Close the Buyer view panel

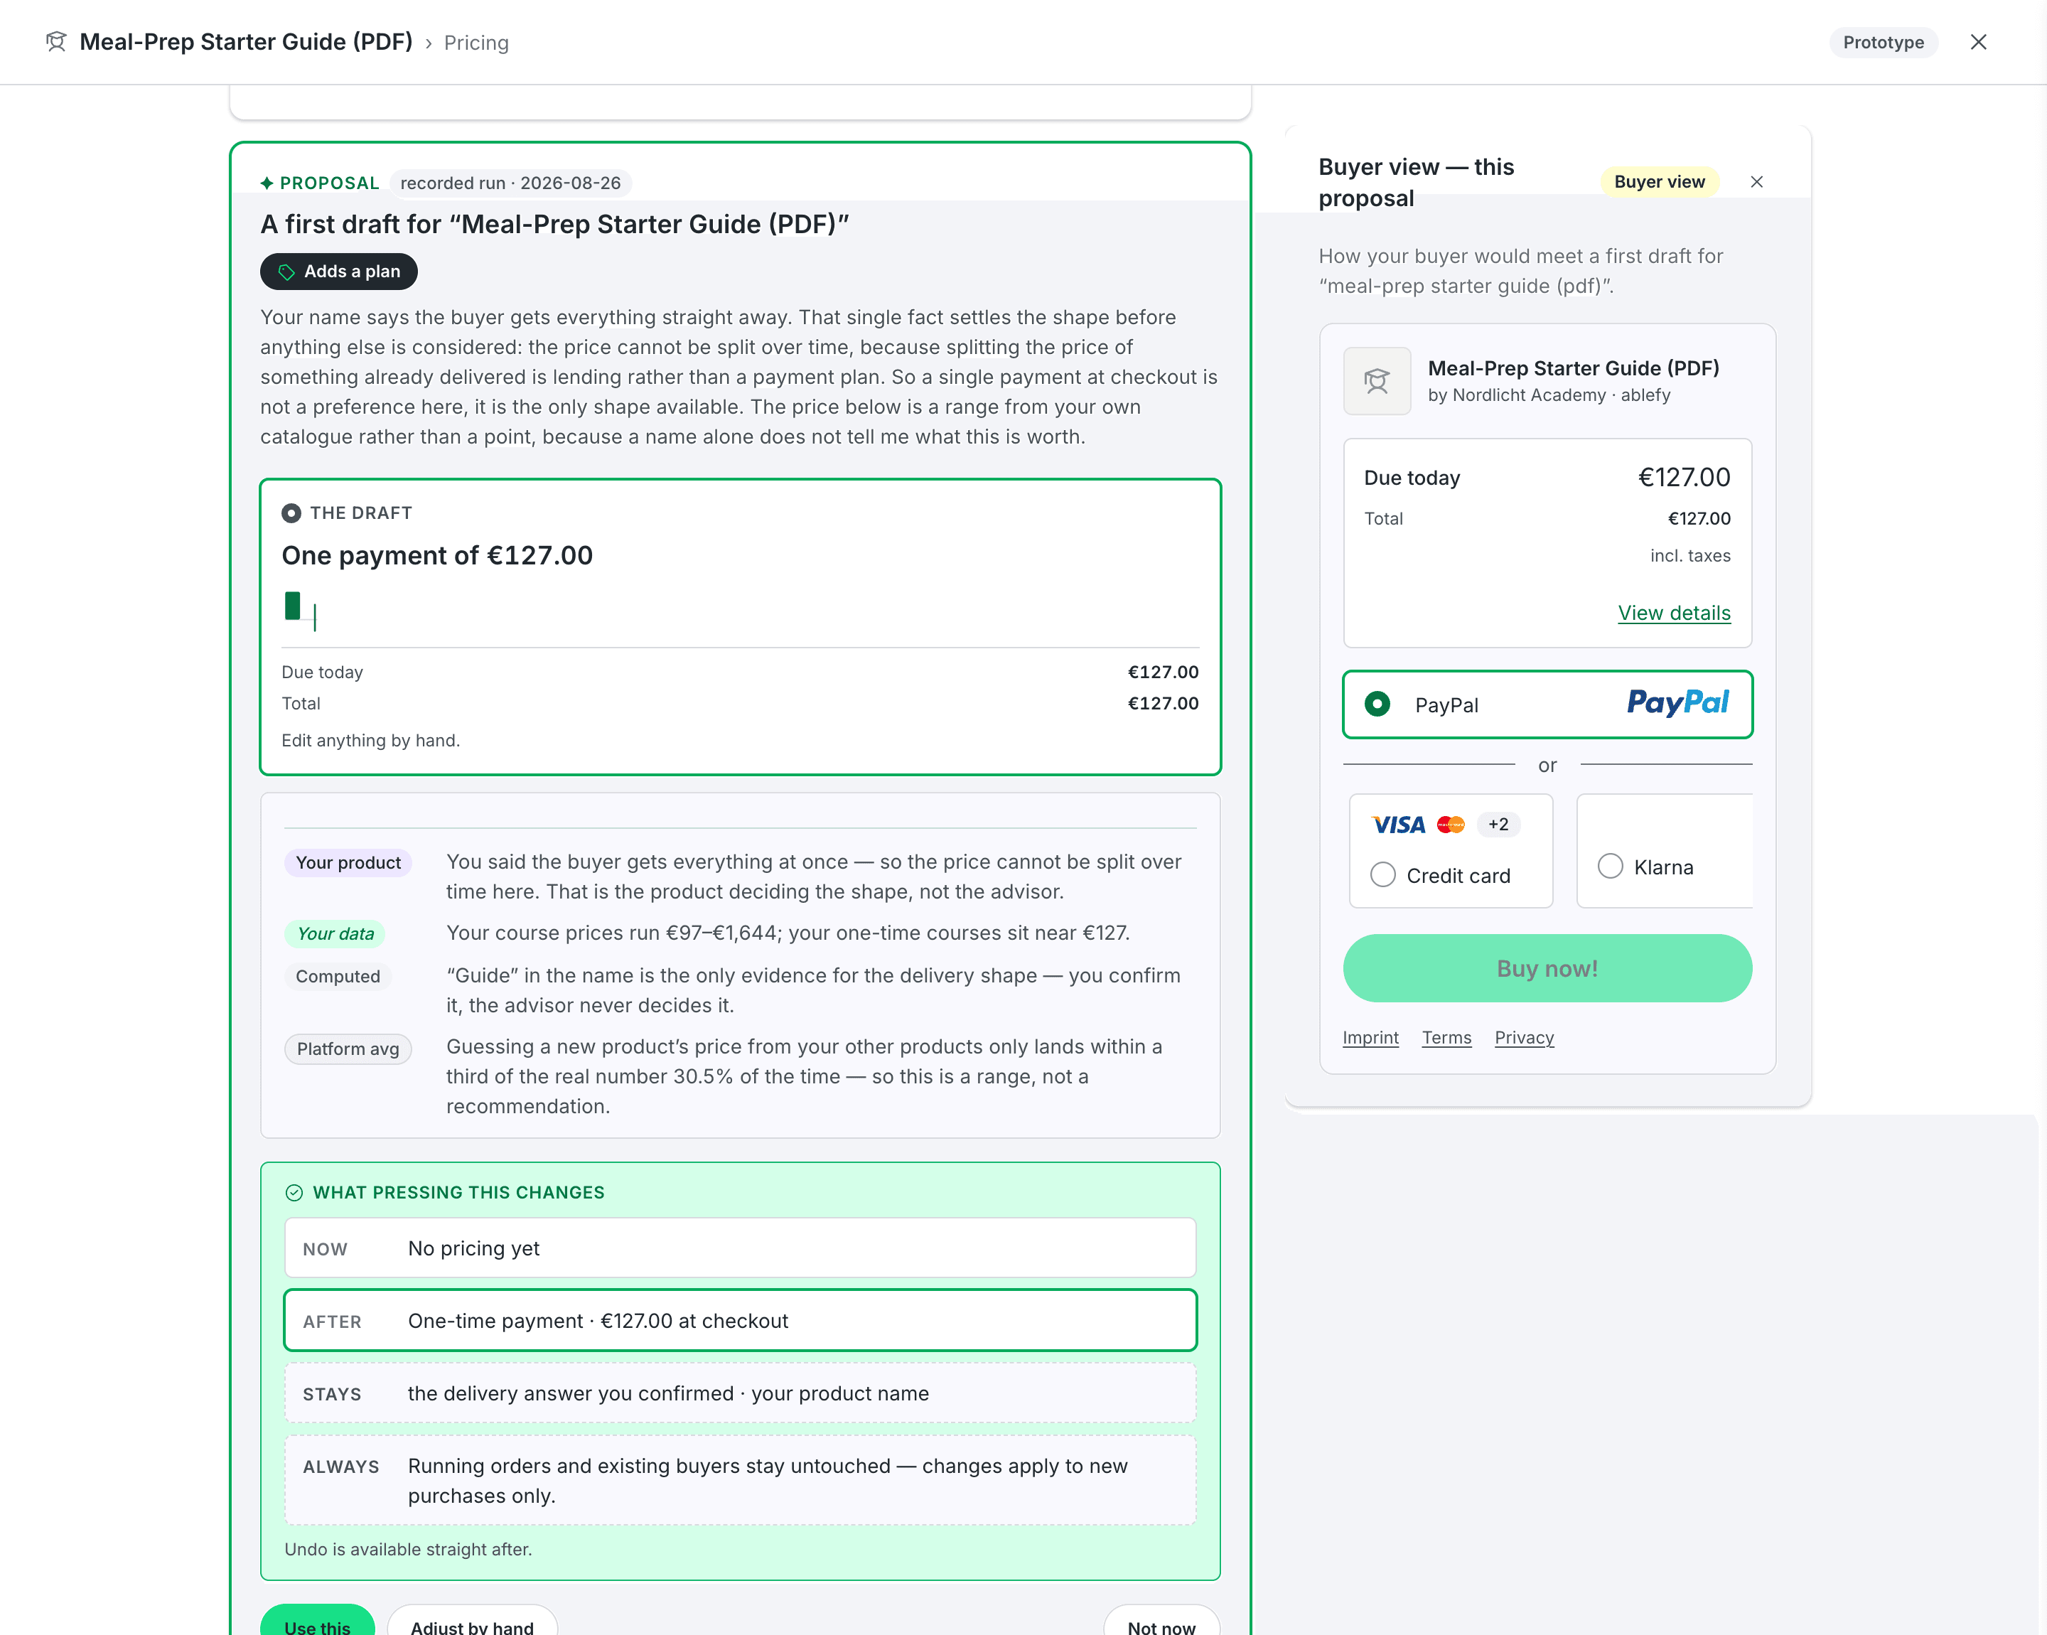click(x=1756, y=182)
